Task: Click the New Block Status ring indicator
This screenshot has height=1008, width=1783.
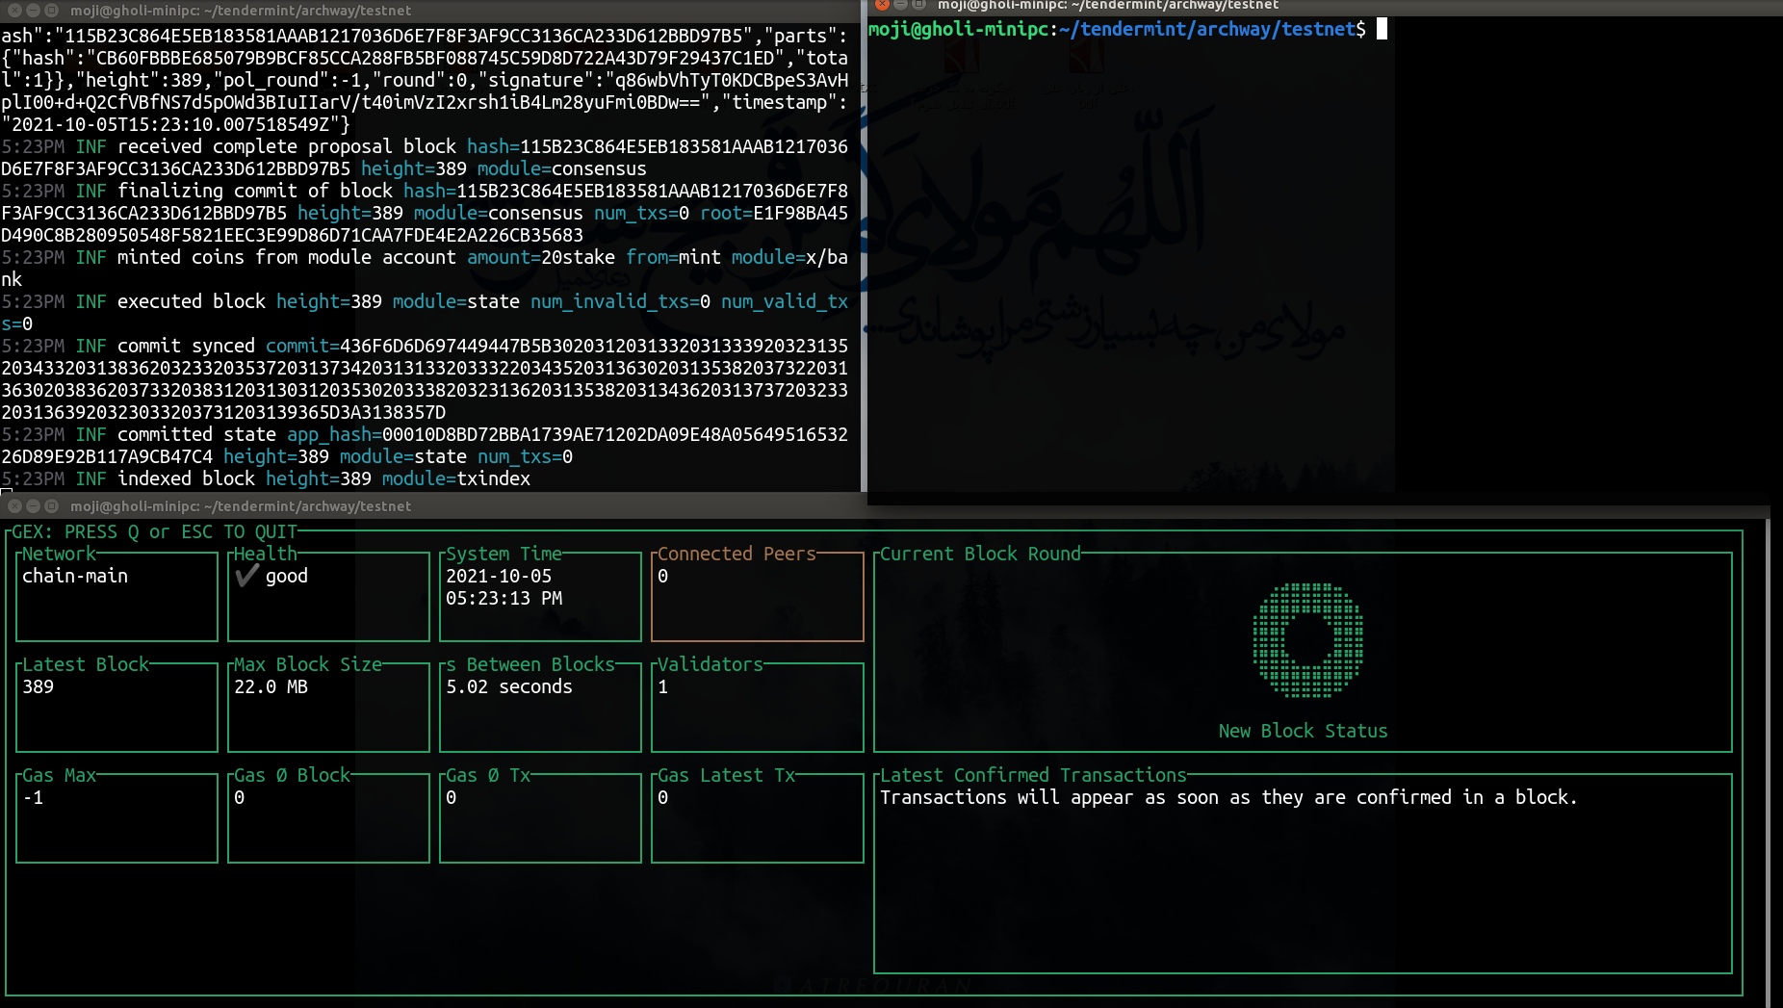Action: pyautogui.click(x=1307, y=639)
